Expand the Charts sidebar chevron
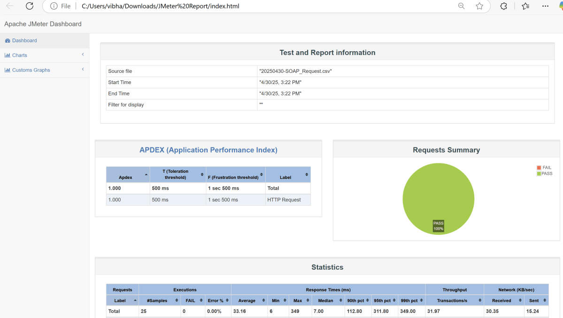 click(x=83, y=55)
